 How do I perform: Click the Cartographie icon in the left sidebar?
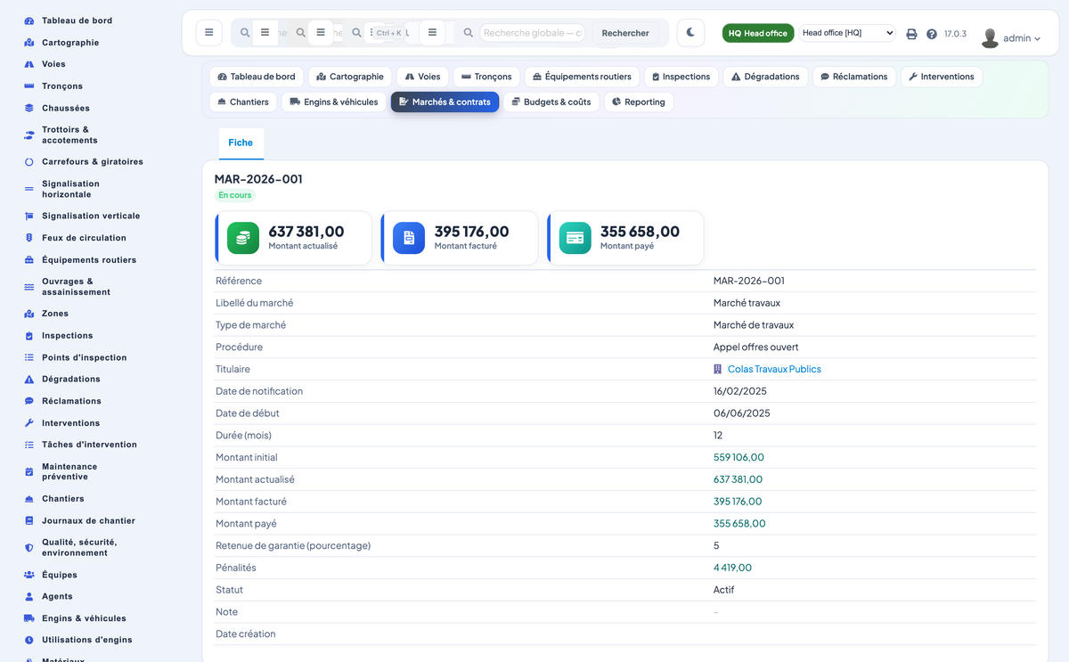29,43
